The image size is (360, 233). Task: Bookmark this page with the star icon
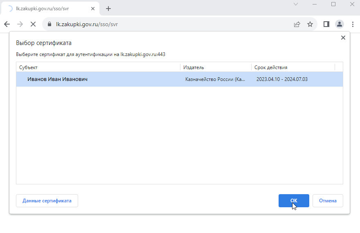(310, 24)
